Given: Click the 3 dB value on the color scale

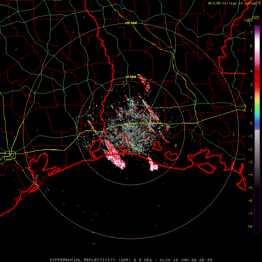Looking at the screenshot, I should pyautogui.click(x=251, y=84).
